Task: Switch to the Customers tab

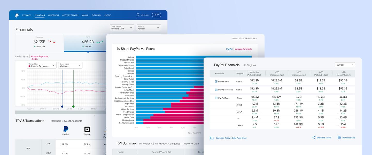Action: pos(53,15)
